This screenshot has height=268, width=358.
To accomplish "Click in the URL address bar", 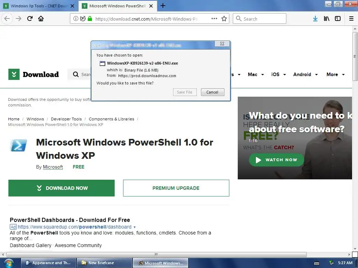I will [x=146, y=19].
